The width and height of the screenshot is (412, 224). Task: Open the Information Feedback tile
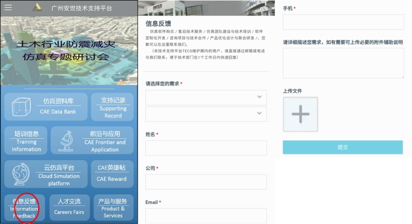point(24,208)
